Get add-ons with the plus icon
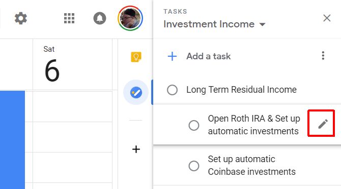Viewport: 341px width, 189px height. tap(136, 149)
